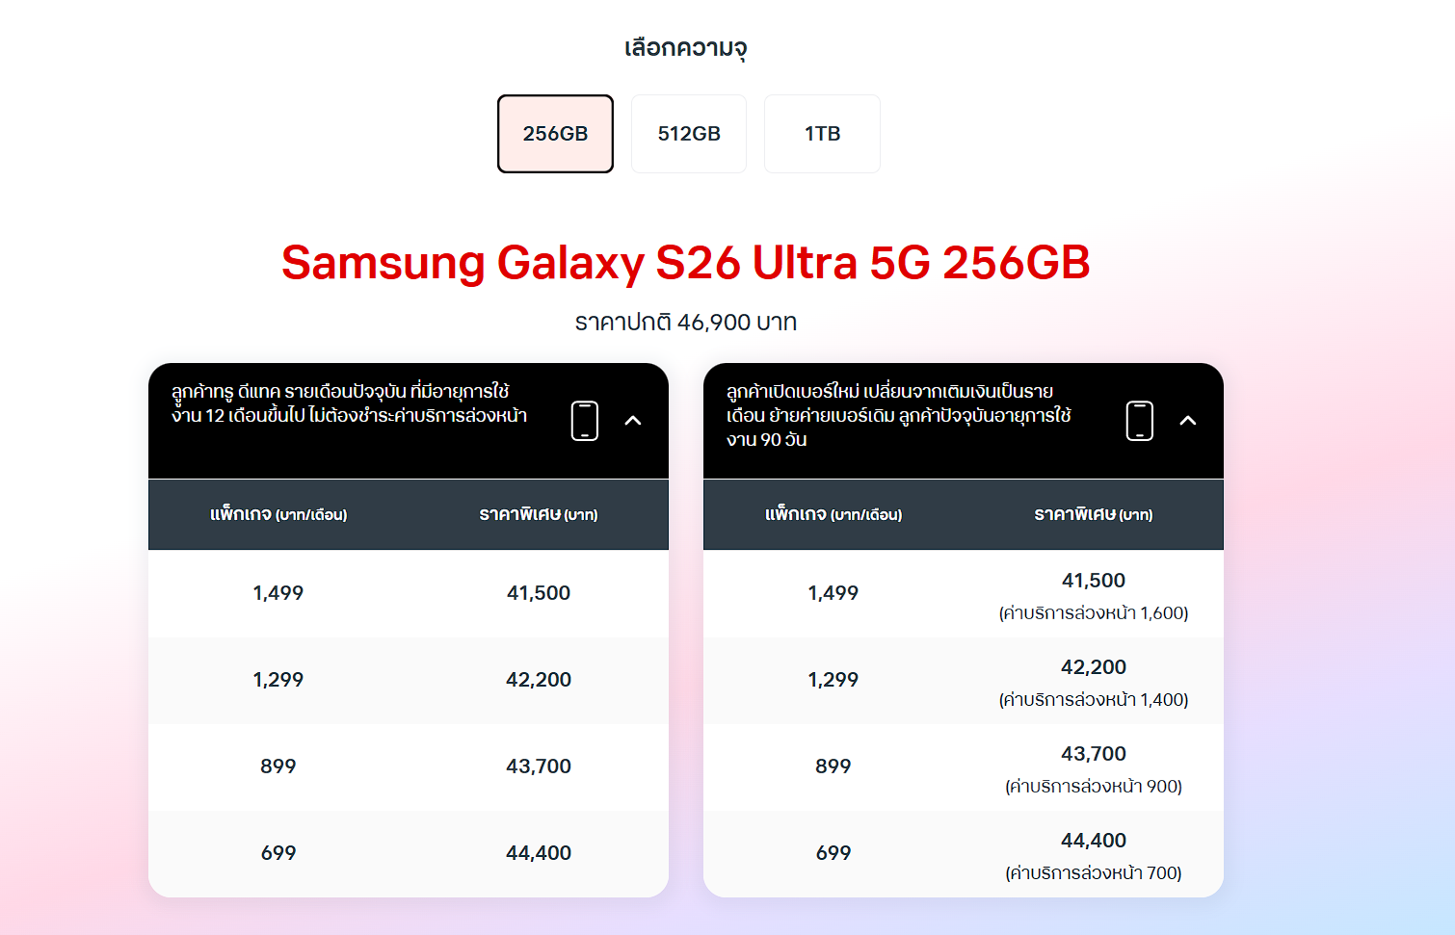
Task: Click the Samsung Galaxy S26 Ultra 5G 256GB title
Action: click(685, 263)
